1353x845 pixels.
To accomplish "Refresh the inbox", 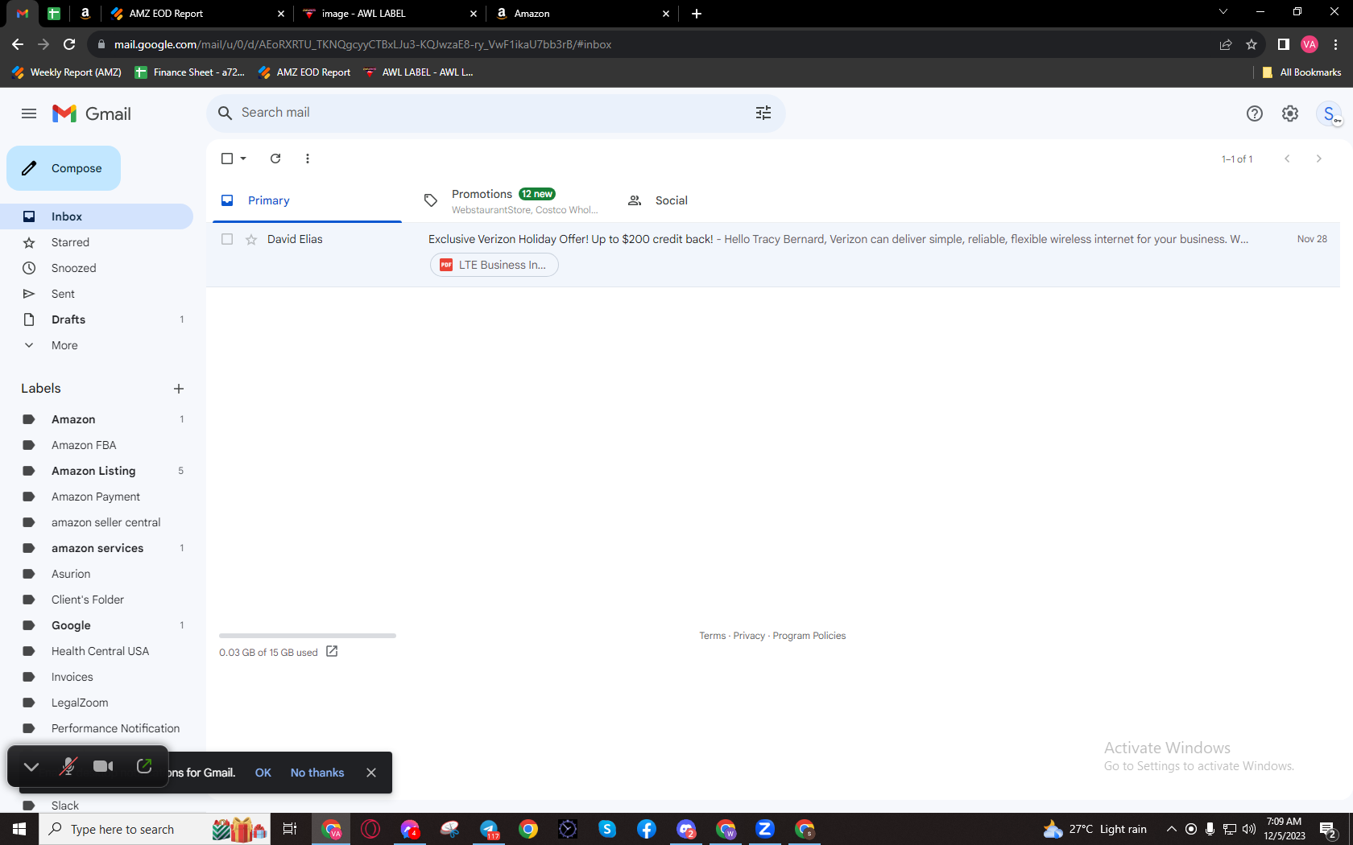I will tap(275, 159).
